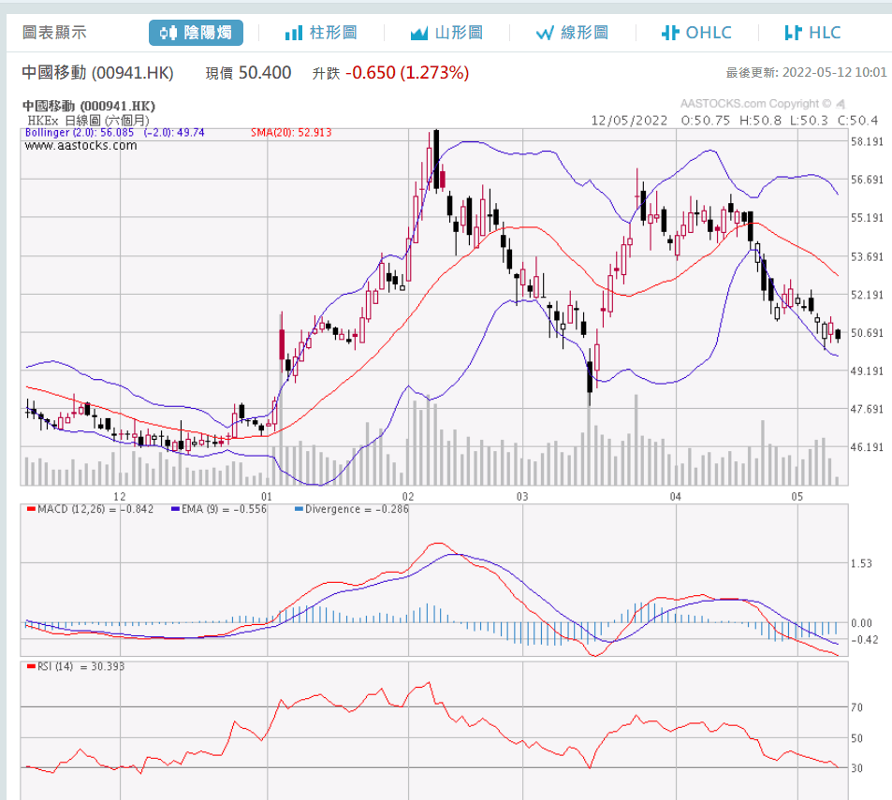Switch to the 柱形圖 bar chart tab

pyautogui.click(x=321, y=33)
